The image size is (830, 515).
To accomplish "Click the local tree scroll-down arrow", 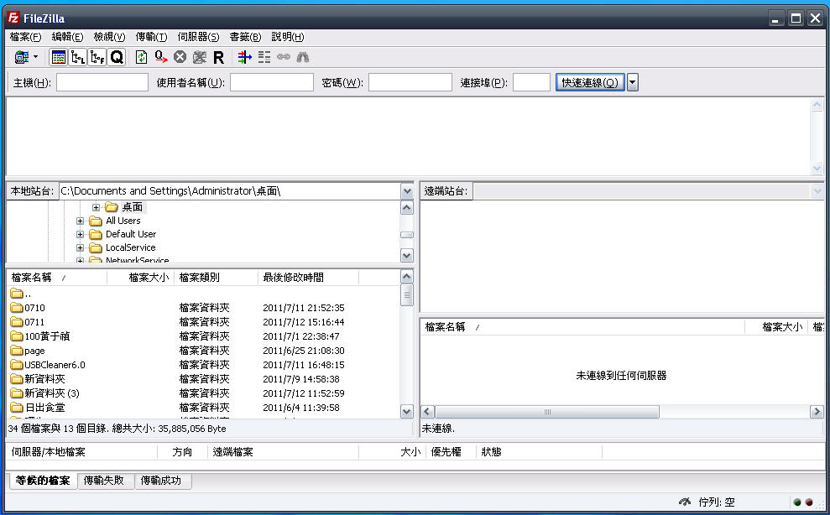I will pos(406,256).
